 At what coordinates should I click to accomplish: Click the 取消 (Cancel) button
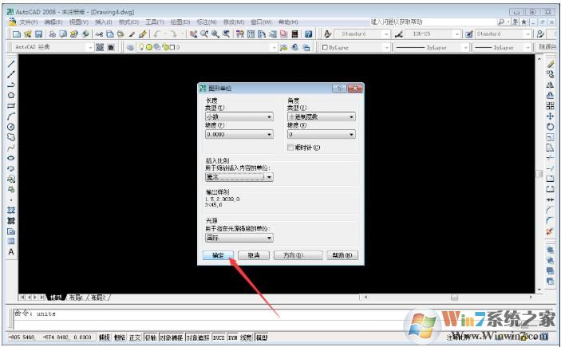(x=253, y=255)
